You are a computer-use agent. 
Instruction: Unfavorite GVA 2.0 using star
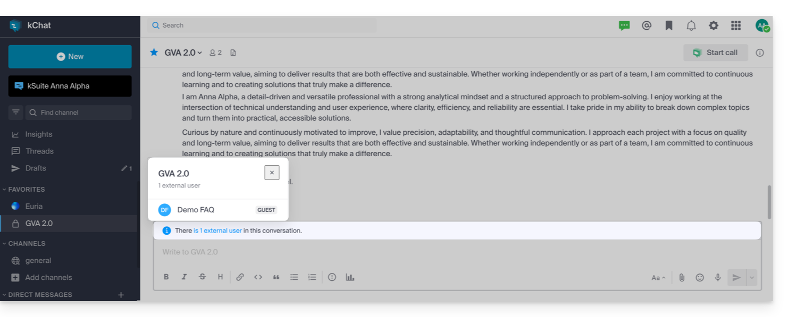pos(154,53)
